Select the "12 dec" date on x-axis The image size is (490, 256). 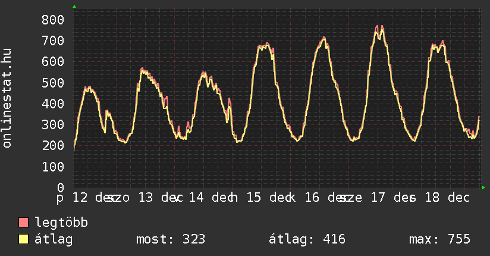pos(92,197)
